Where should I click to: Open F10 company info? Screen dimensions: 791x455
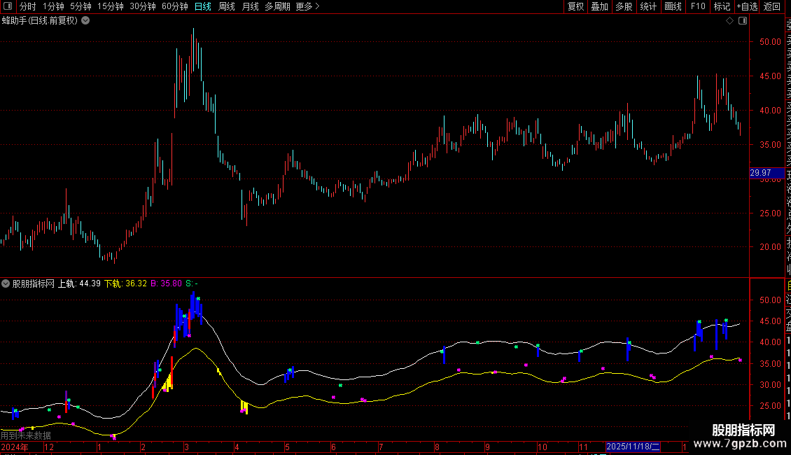coord(698,6)
